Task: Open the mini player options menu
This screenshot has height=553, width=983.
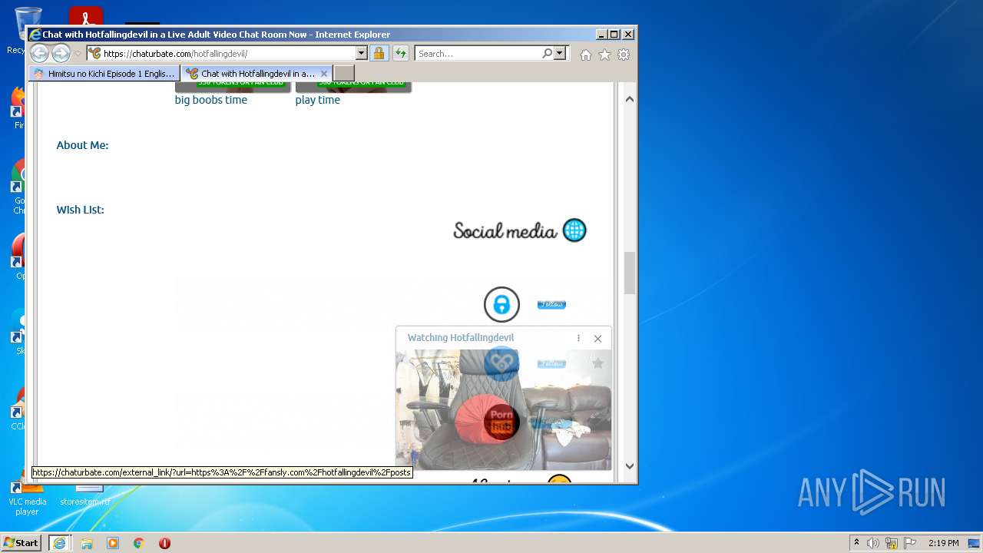Action: coord(578,338)
